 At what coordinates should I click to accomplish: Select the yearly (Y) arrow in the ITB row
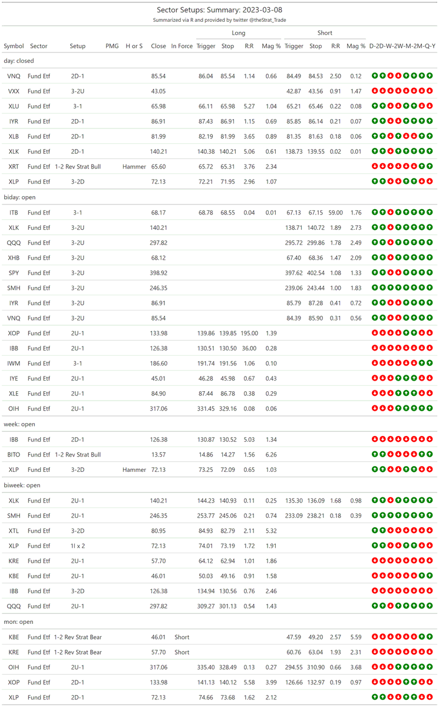pos(430,212)
